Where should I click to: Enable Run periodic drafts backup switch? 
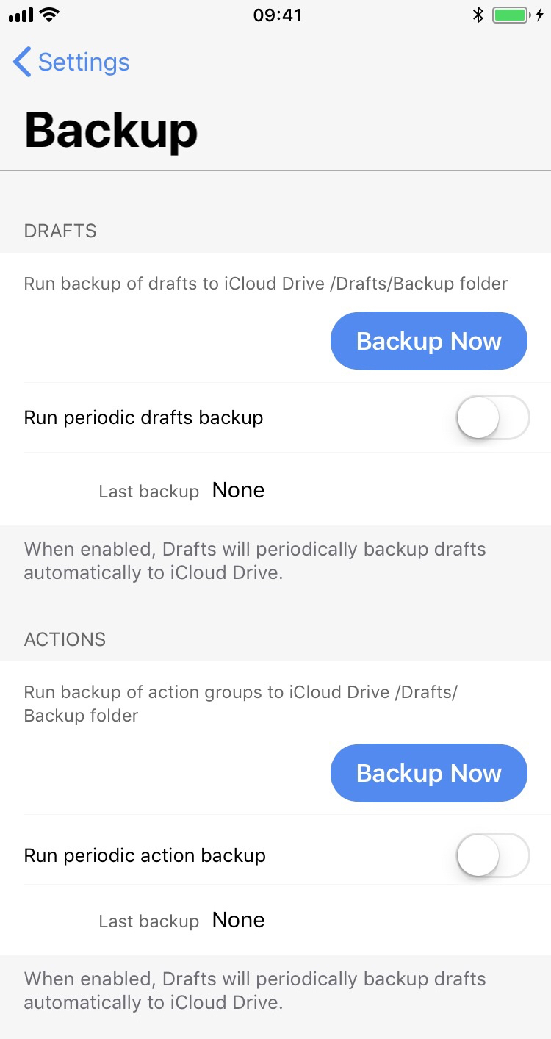[x=492, y=417]
